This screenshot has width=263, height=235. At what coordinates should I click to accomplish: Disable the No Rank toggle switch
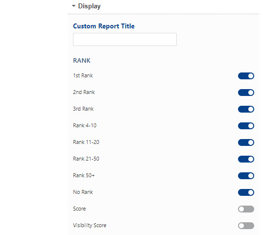tap(246, 192)
